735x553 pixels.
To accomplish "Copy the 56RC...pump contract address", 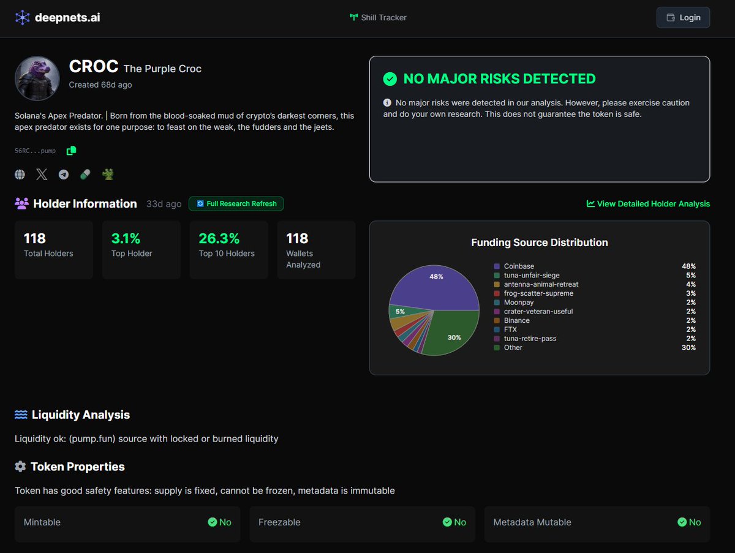I will click(72, 150).
